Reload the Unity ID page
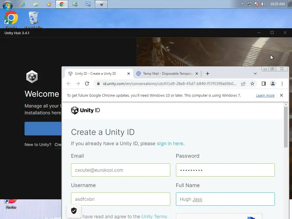292x219 pixels. click(x=87, y=84)
